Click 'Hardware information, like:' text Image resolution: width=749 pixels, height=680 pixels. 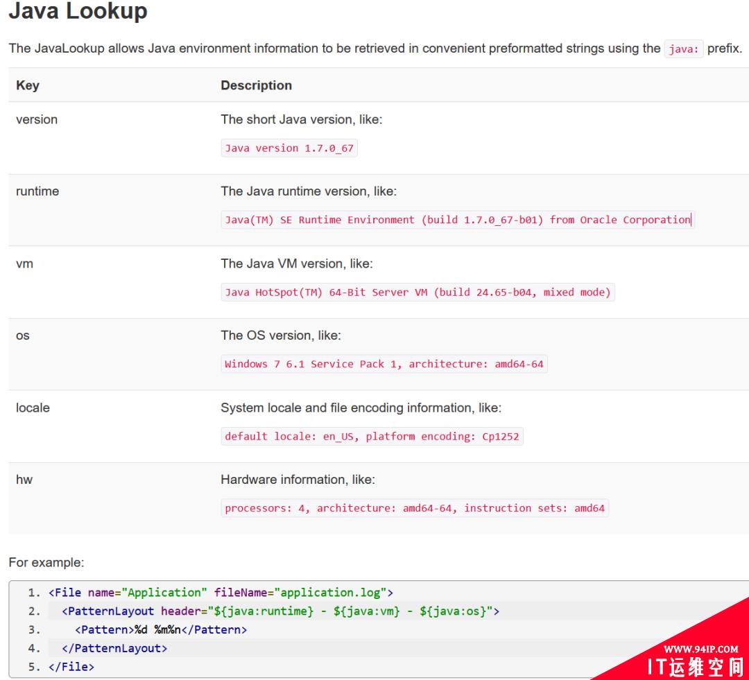coord(298,480)
